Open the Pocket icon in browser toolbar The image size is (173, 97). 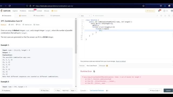(x=161, y=6)
